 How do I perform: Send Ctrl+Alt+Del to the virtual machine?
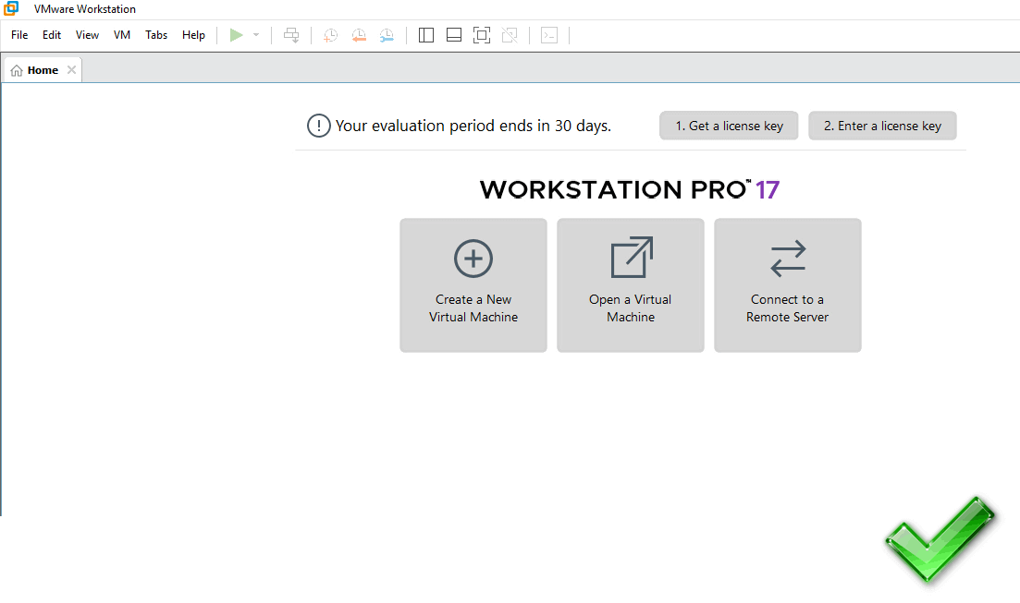[x=291, y=34]
